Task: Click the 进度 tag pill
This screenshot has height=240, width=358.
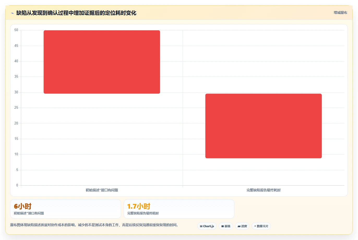Action: [242, 226]
